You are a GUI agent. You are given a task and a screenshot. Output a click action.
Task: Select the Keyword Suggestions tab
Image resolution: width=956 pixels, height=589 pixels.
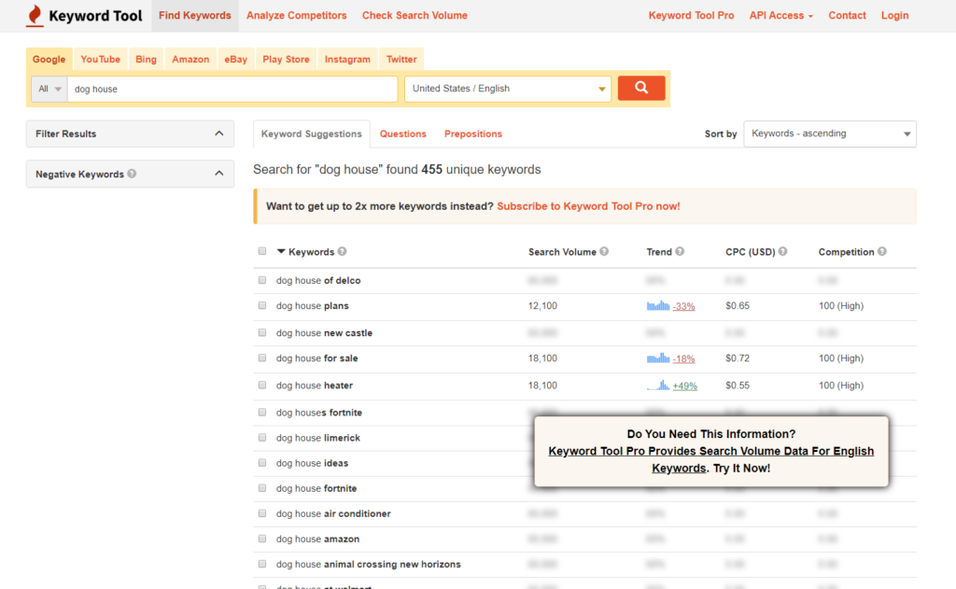(312, 133)
